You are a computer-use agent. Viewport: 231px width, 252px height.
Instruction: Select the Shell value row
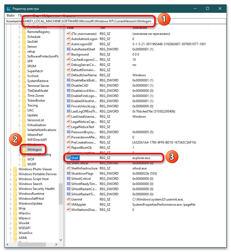(x=114, y=158)
